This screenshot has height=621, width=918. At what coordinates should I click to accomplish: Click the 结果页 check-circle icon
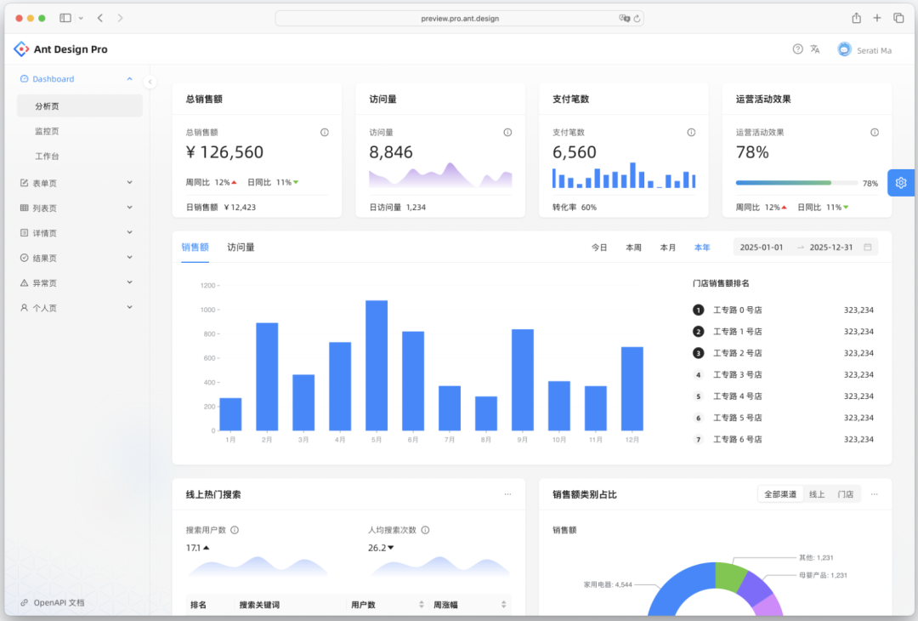(x=24, y=258)
